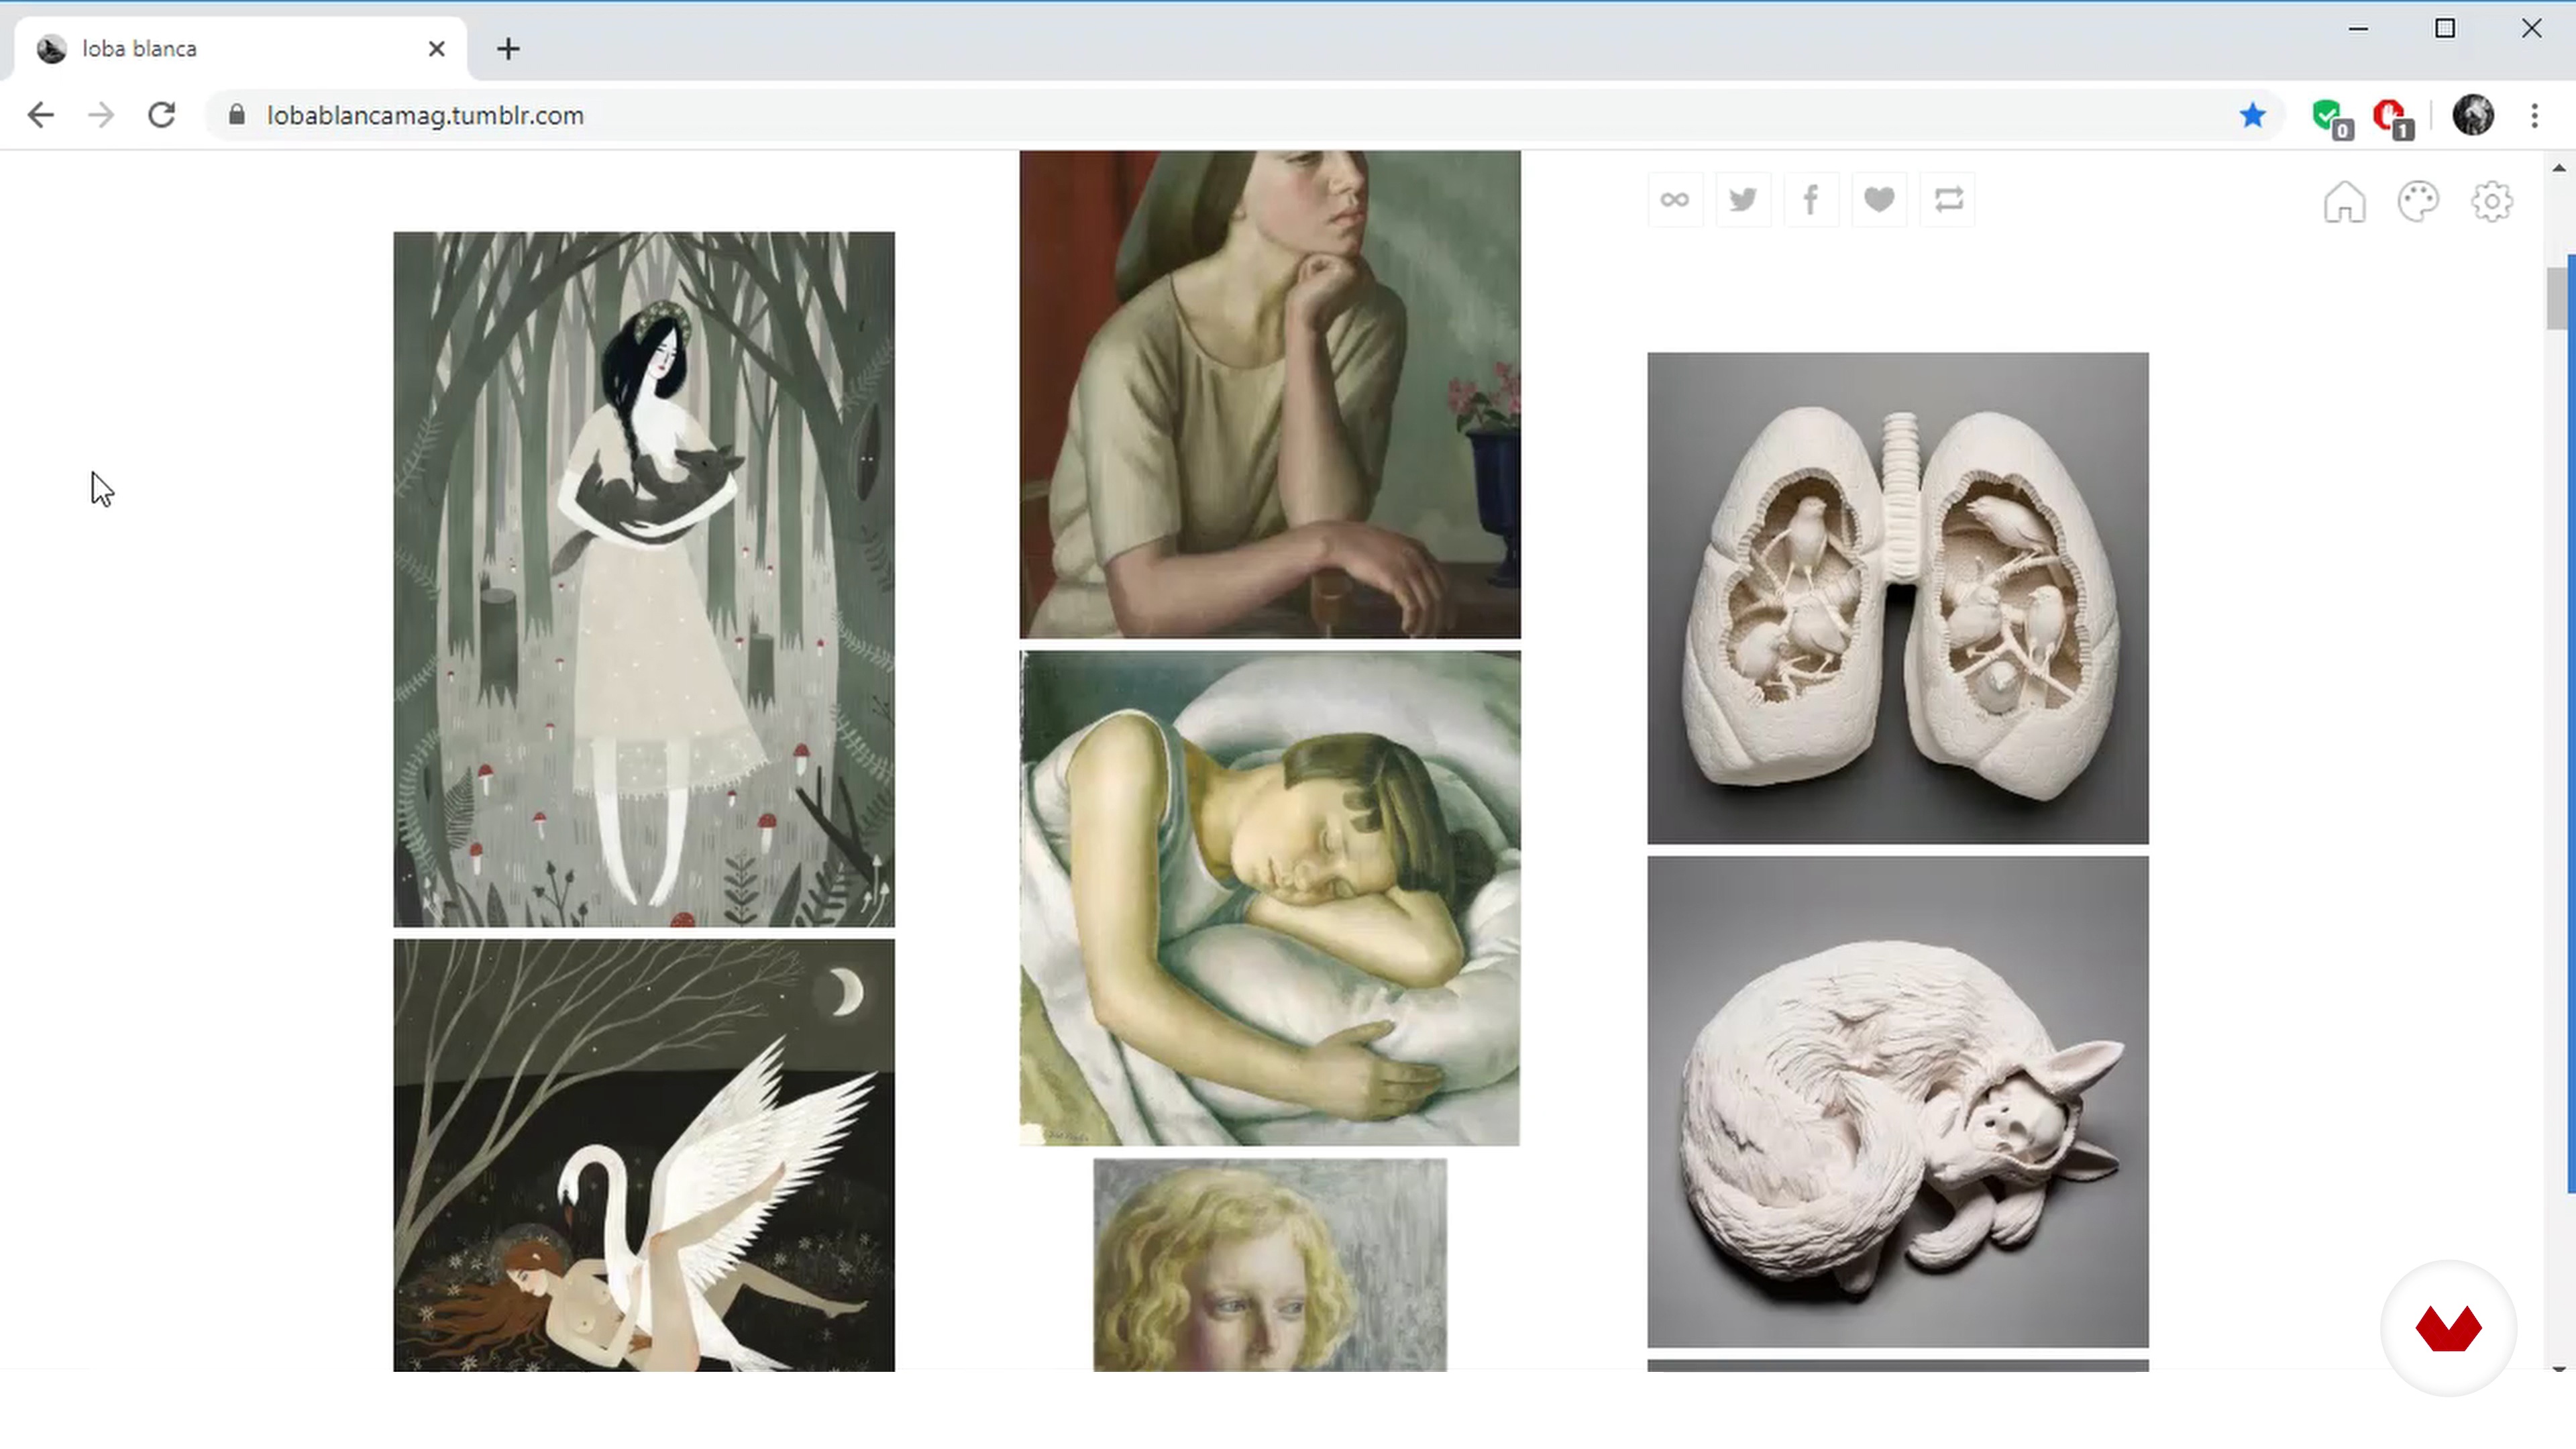This screenshot has width=2576, height=1449.
Task: Open a new browser tab
Action: 508,49
